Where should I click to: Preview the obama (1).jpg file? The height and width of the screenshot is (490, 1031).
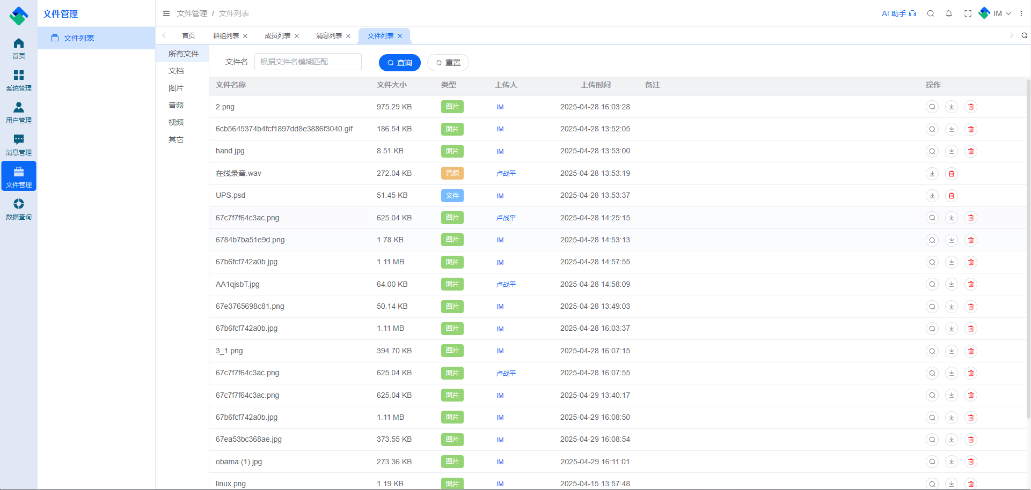(x=932, y=462)
